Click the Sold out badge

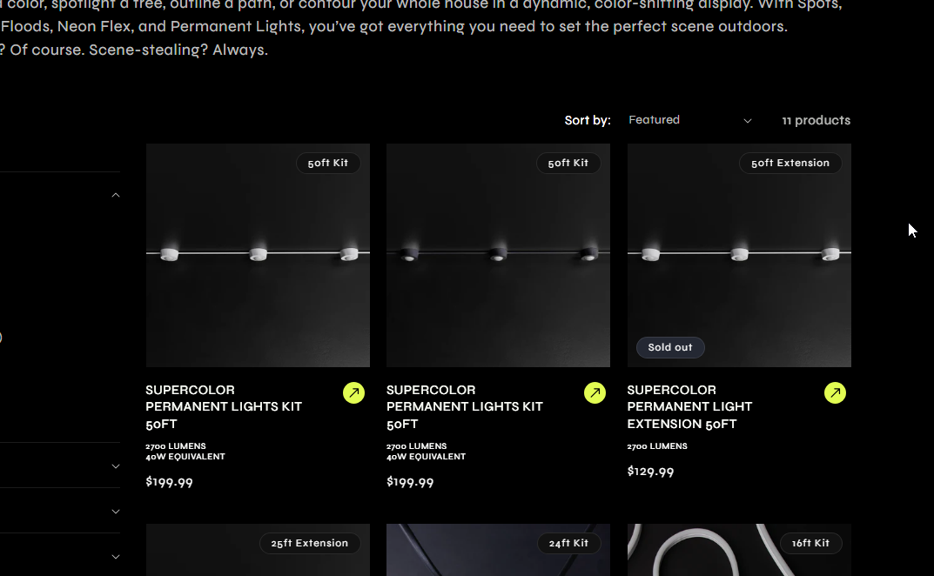(x=670, y=347)
